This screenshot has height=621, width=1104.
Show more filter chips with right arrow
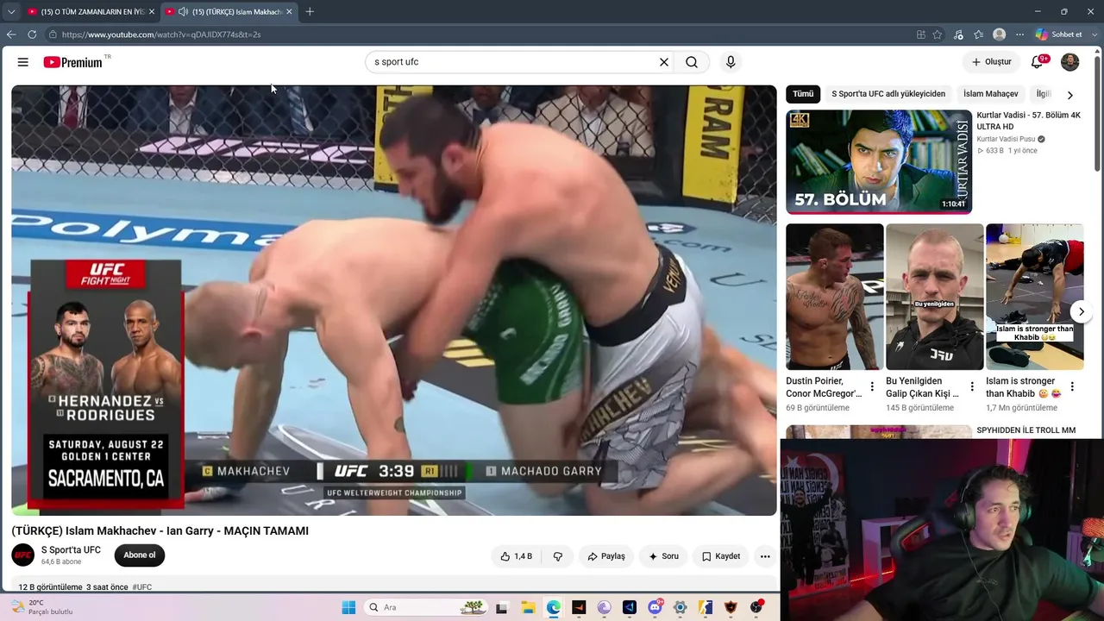click(1069, 95)
